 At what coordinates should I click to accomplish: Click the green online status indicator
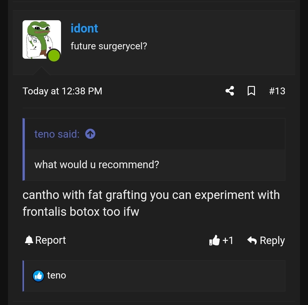point(54,56)
